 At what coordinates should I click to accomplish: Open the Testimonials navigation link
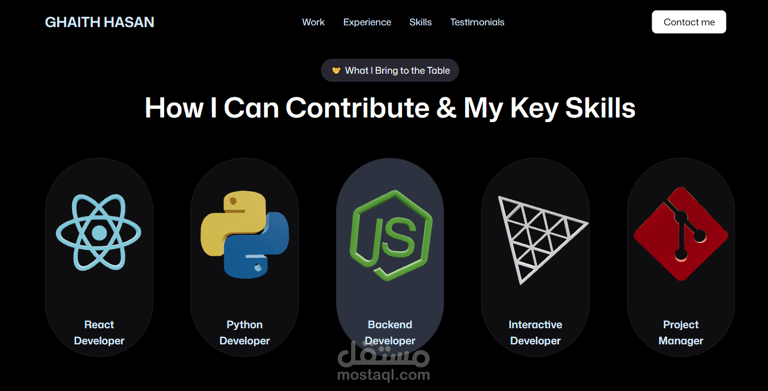[477, 22]
